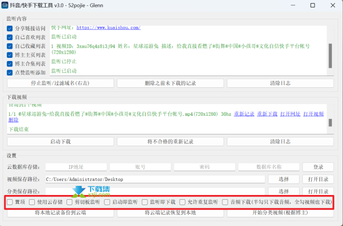The width and height of the screenshot is (343, 226).
Task: Enable 置顶 checkbox
Action: point(10,202)
